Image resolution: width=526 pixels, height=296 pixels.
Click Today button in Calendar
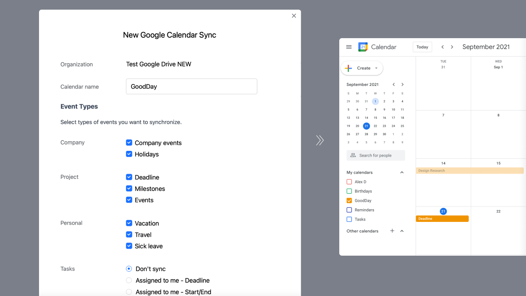pyautogui.click(x=423, y=47)
